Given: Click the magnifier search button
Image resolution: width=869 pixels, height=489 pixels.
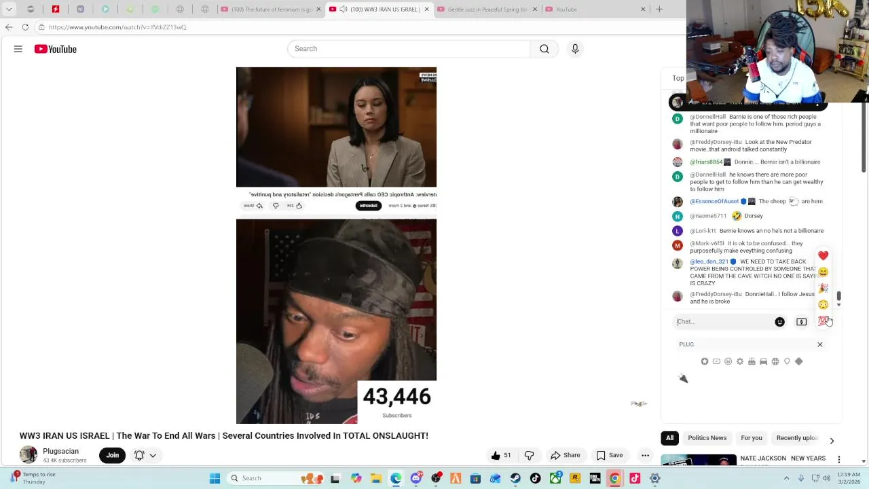Looking at the screenshot, I should click(x=544, y=49).
